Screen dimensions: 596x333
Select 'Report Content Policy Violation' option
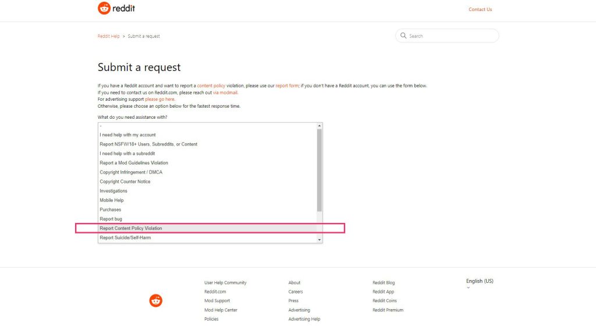[x=131, y=228]
